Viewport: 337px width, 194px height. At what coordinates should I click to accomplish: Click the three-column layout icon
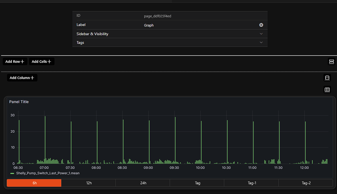click(327, 89)
